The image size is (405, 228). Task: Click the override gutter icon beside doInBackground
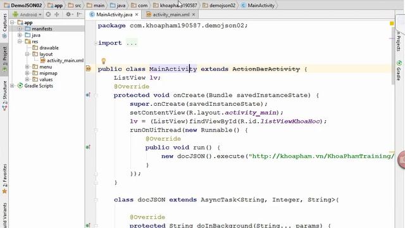click(x=88, y=225)
